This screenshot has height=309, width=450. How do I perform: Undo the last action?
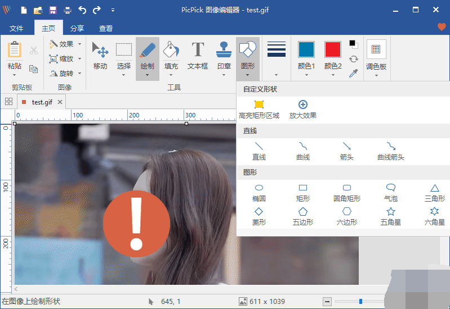pyautogui.click(x=82, y=10)
